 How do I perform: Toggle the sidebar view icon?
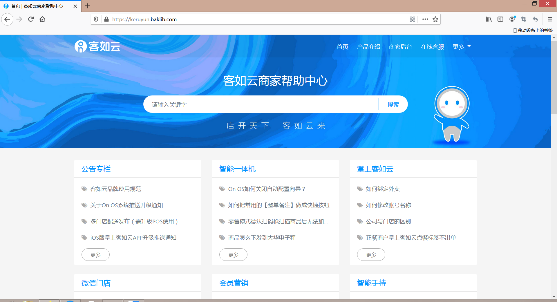[x=500, y=19]
